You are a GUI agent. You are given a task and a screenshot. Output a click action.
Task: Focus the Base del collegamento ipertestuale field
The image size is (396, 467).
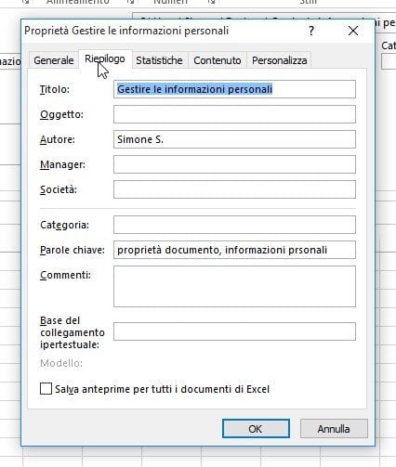click(x=234, y=331)
